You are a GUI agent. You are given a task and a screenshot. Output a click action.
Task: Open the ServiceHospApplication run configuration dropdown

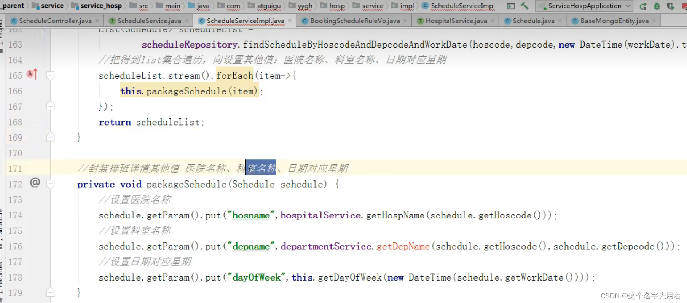584,6
